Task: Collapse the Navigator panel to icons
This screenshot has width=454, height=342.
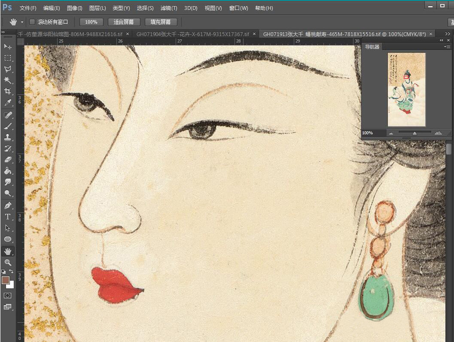Action: (x=441, y=40)
